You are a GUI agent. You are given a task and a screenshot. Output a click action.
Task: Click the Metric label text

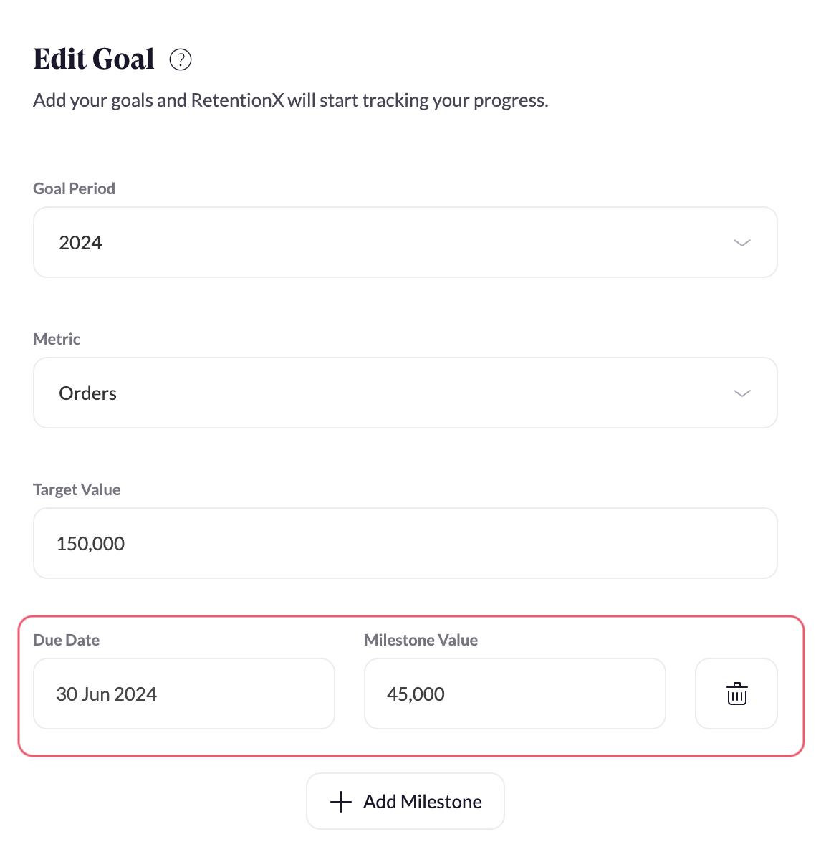[57, 339]
